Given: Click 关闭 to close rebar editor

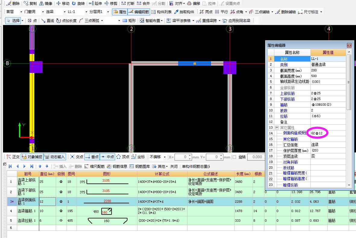Looking at the screenshot, I should click(174, 167).
